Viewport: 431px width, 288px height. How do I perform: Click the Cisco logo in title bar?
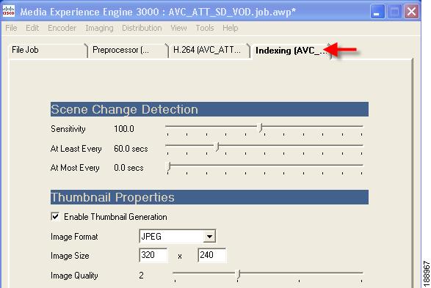pyautogui.click(x=9, y=11)
